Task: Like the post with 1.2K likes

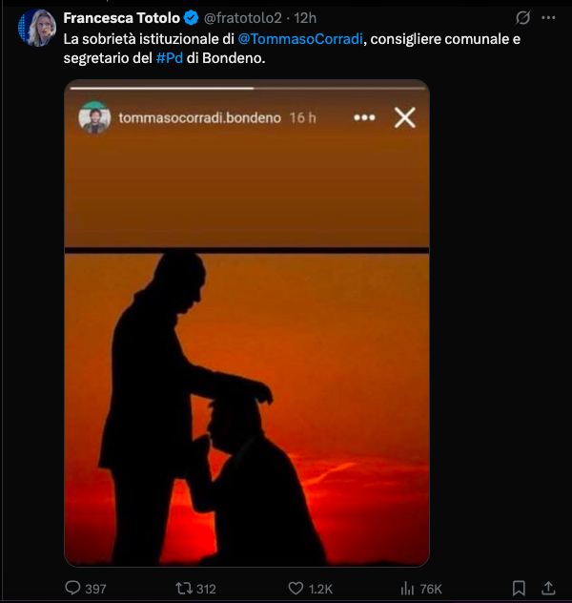Action: 296,589
